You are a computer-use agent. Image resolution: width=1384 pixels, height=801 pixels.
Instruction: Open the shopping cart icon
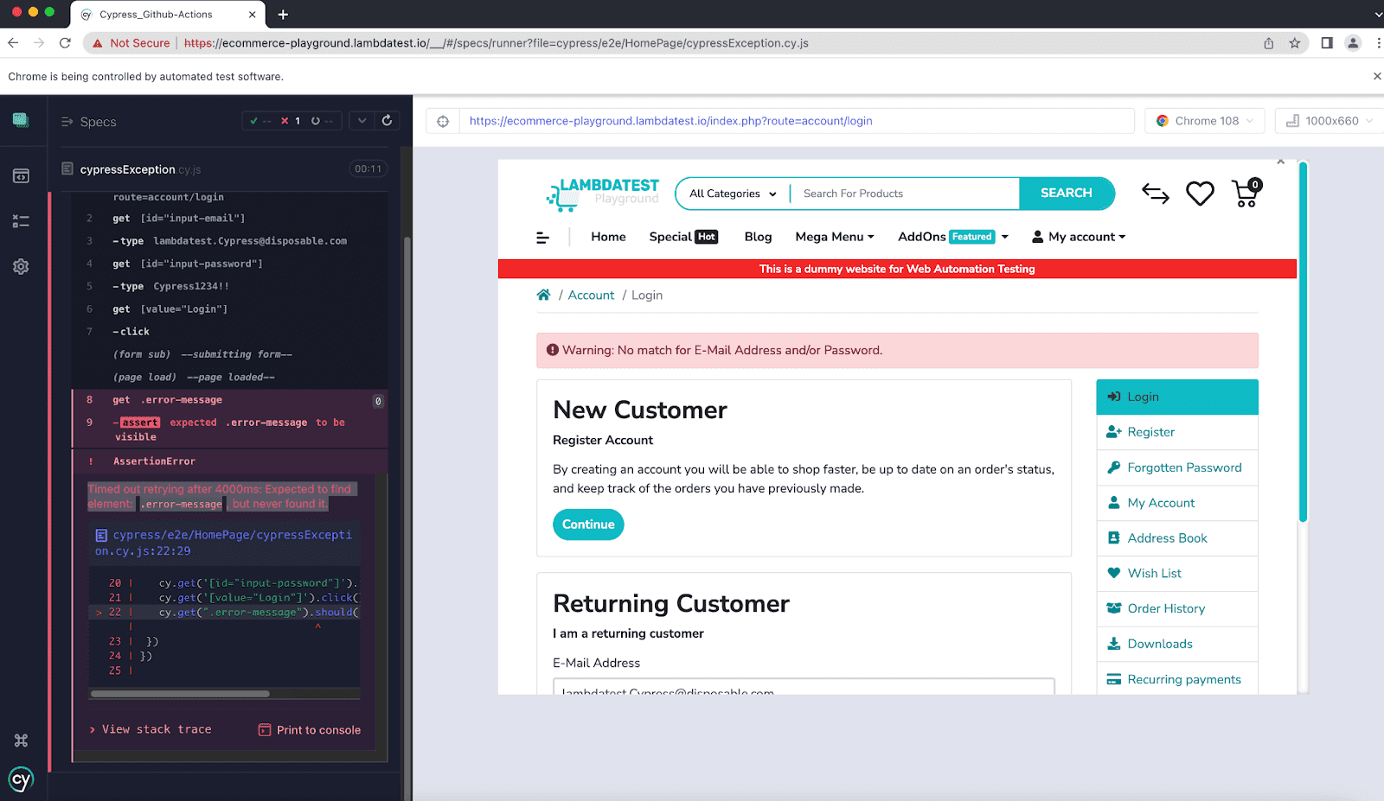(x=1246, y=194)
